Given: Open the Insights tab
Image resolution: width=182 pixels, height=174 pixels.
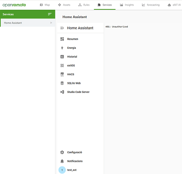Looking at the screenshot, I should coord(127,5).
